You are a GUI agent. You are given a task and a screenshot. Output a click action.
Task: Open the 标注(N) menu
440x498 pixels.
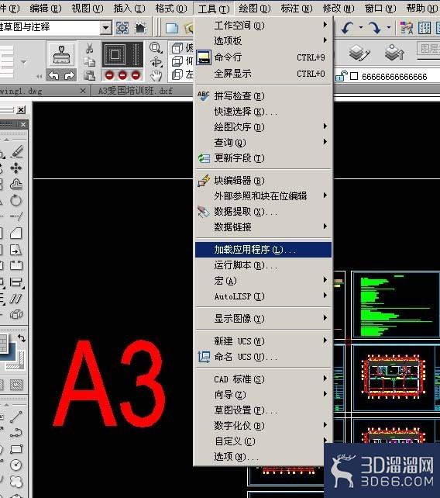(x=296, y=8)
